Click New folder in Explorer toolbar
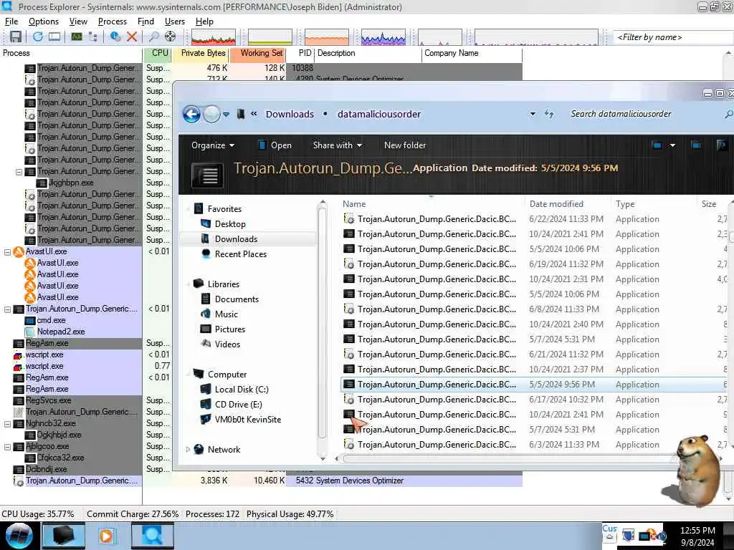The image size is (734, 550). pos(405,145)
